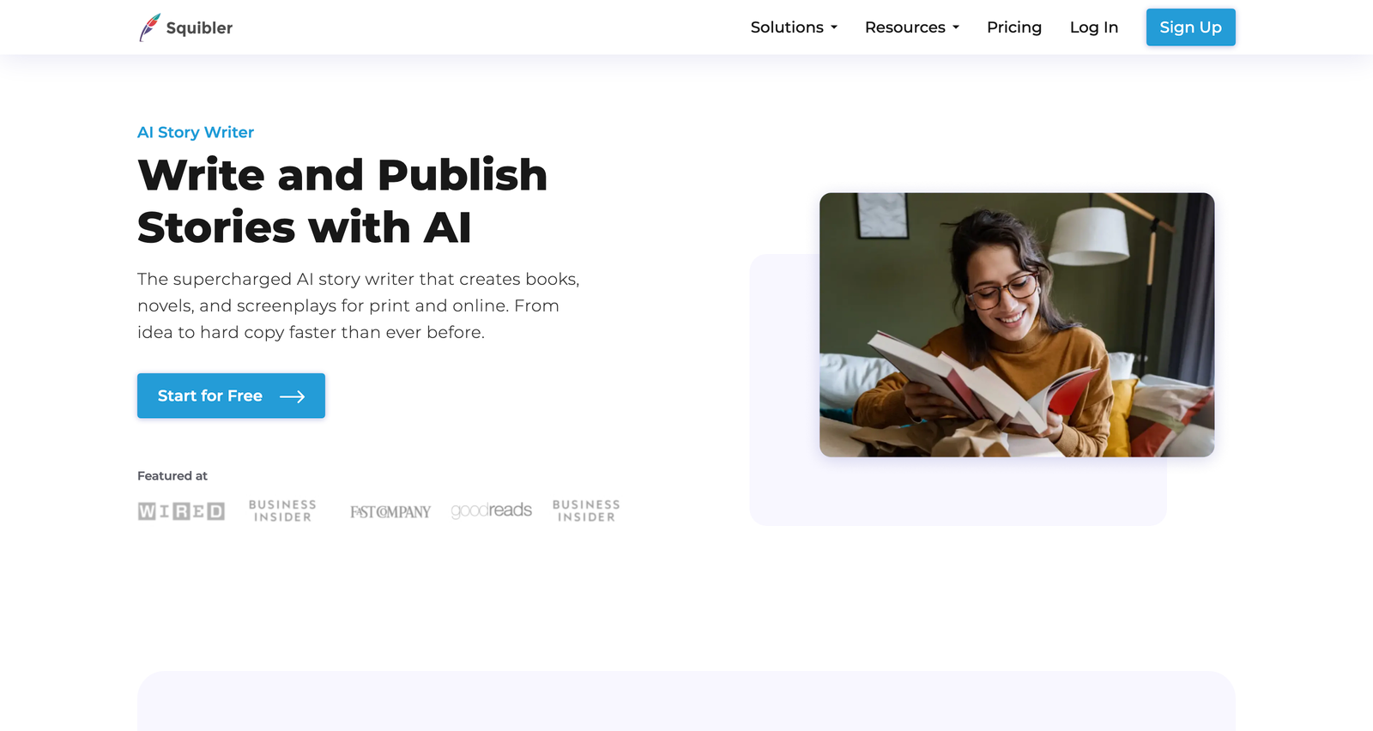Click the goodreads logo
This screenshot has height=731, width=1373.
492,510
